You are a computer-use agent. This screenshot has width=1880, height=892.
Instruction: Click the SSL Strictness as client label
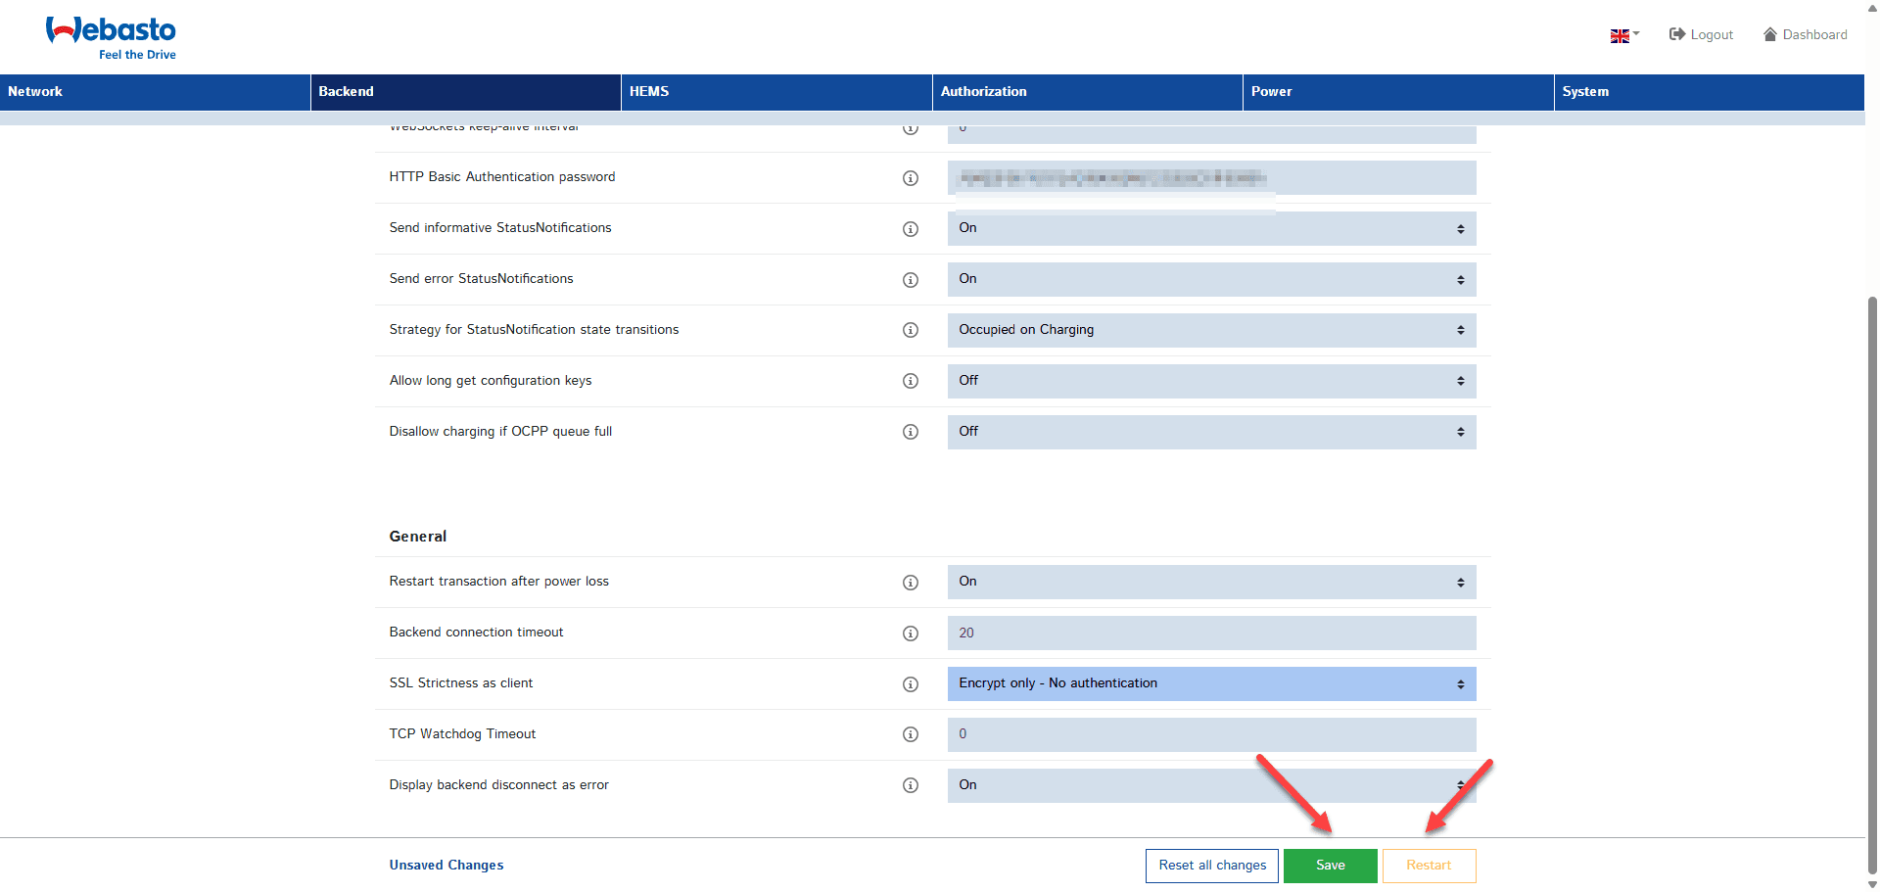(x=461, y=683)
